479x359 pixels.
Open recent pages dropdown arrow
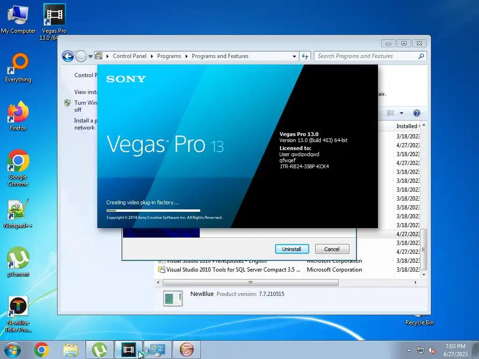pyautogui.click(x=90, y=56)
